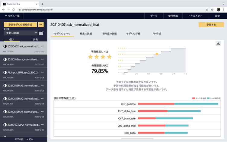Viewport: 227px width, 142px height.
Task: Open options menu for 20210407task_normalized model
Action: pyautogui.click(x=42, y=46)
